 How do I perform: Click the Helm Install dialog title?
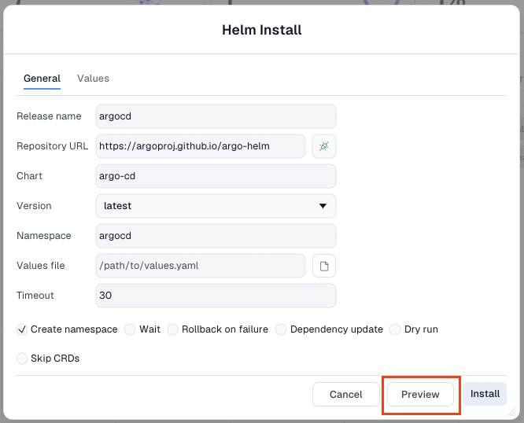pos(262,30)
